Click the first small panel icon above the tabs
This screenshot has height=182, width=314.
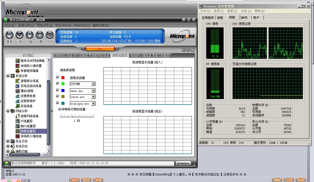184,50
